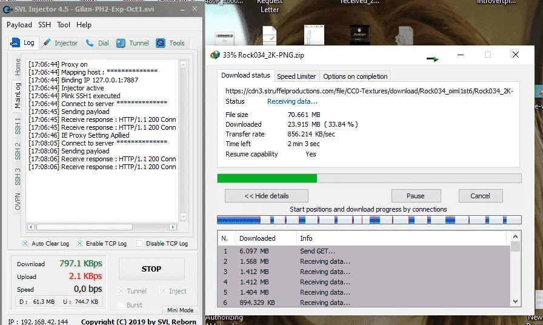The image size is (543, 325).
Task: Click the connections progress segment bar
Action: (369, 219)
